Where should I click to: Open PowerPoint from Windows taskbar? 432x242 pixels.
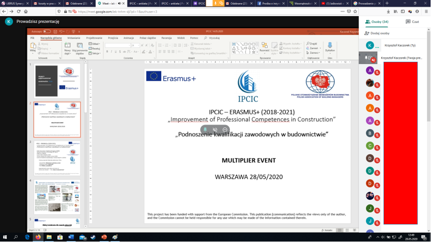pyautogui.click(x=104, y=237)
